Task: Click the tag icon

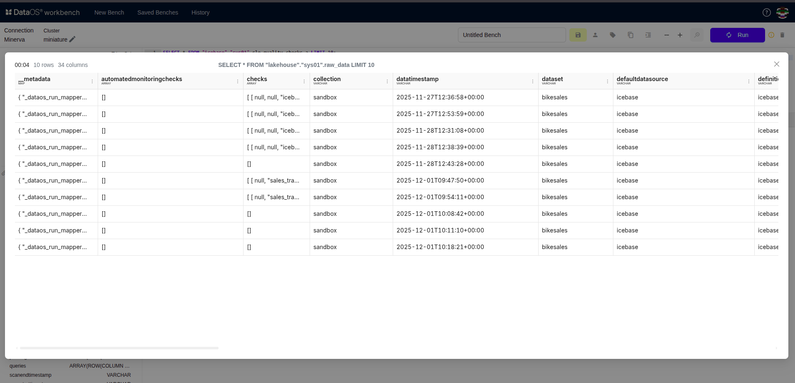Action: click(613, 35)
